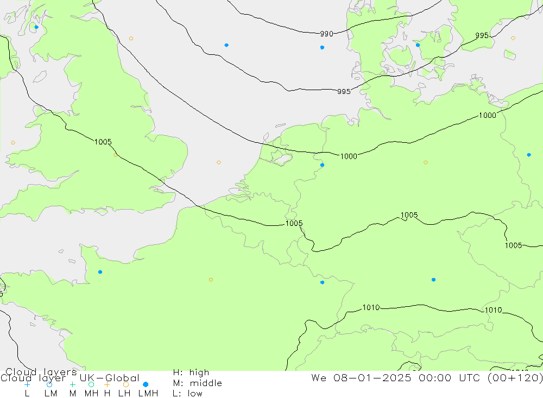Click the orange plus H legend symbol
Image resolution: width=543 pixels, height=398 pixels.
107,384
